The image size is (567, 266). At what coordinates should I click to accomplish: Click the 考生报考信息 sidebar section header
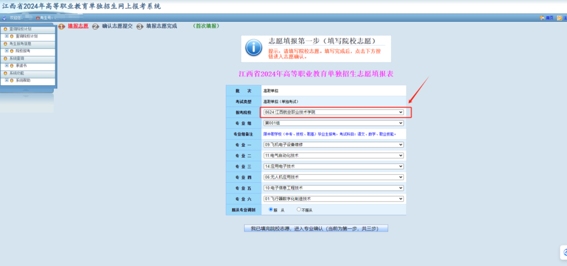pyautogui.click(x=28, y=43)
